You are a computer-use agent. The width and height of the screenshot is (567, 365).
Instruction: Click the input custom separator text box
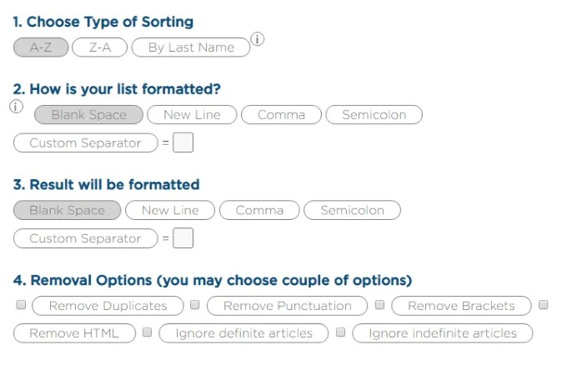[183, 142]
